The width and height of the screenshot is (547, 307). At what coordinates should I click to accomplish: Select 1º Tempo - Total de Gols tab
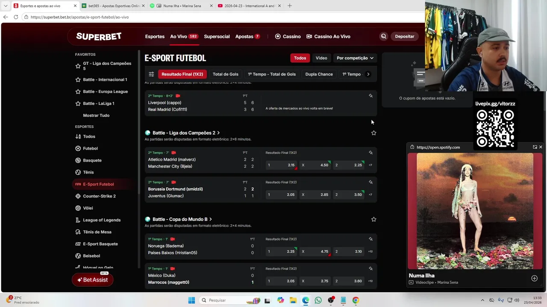272,74
